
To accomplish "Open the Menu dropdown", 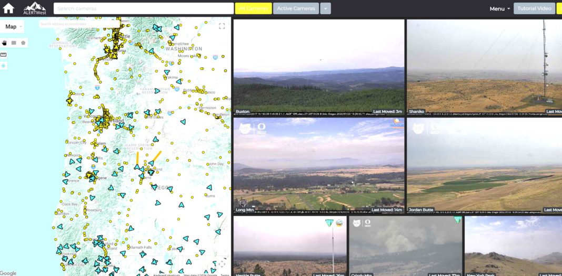I will (x=499, y=8).
